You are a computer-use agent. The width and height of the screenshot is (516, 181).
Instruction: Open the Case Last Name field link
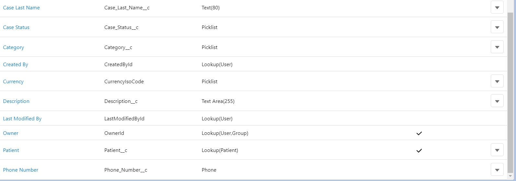pyautogui.click(x=21, y=8)
